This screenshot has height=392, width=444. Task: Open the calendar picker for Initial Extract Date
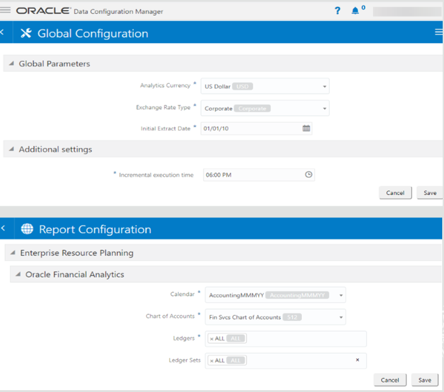[x=306, y=128]
